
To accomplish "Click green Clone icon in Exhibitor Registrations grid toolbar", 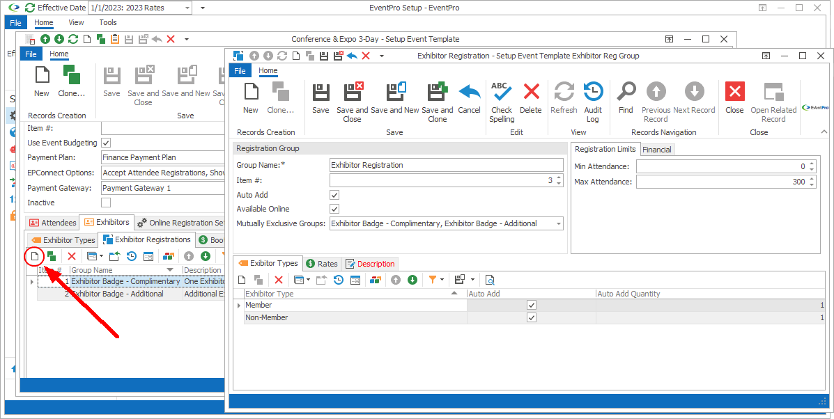I will [52, 257].
